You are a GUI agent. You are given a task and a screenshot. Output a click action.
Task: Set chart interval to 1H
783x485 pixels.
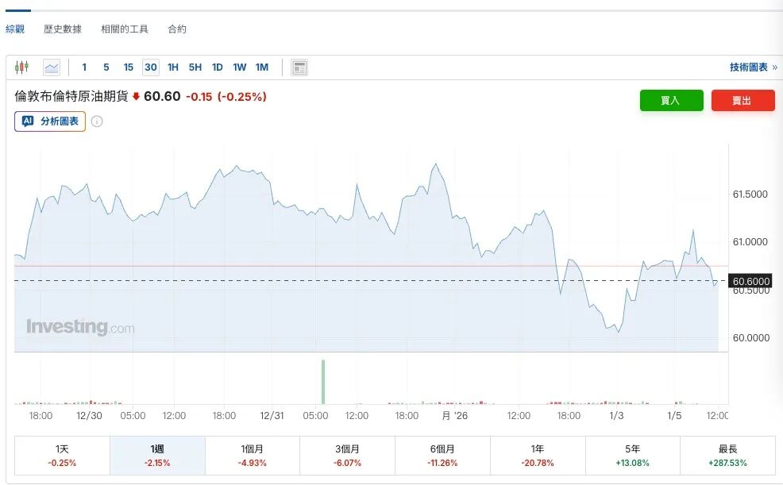pos(172,67)
